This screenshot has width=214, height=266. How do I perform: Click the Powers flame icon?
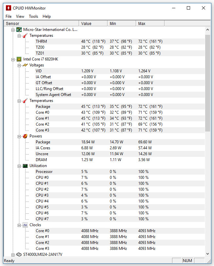point(25,136)
